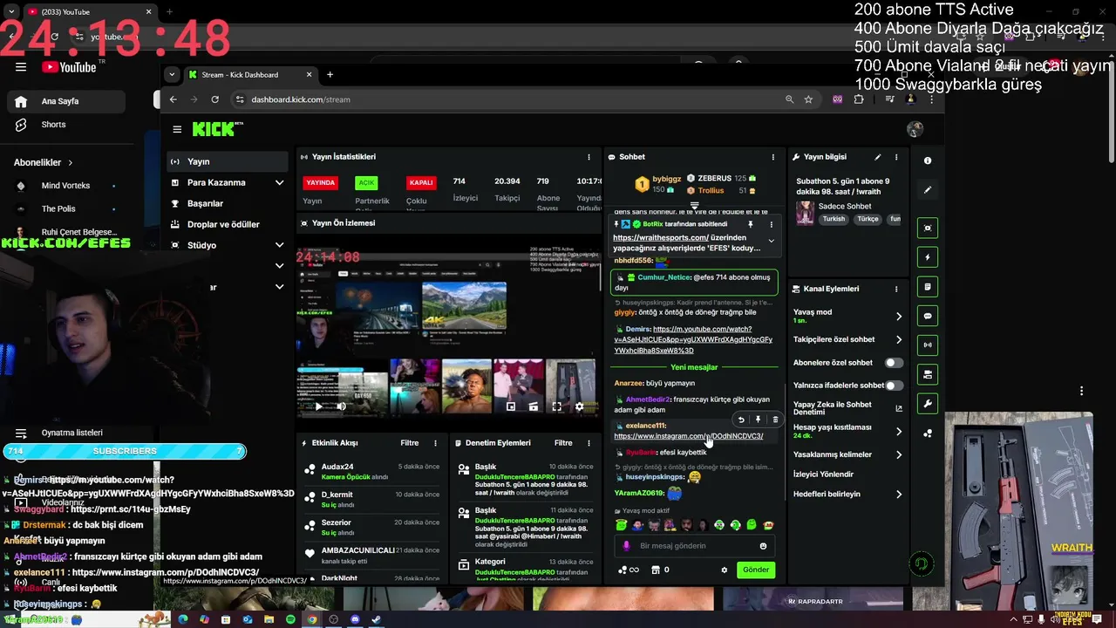Image resolution: width=1116 pixels, height=628 pixels.
Task: Open the Sohbet panel options menu
Action: pos(772,157)
